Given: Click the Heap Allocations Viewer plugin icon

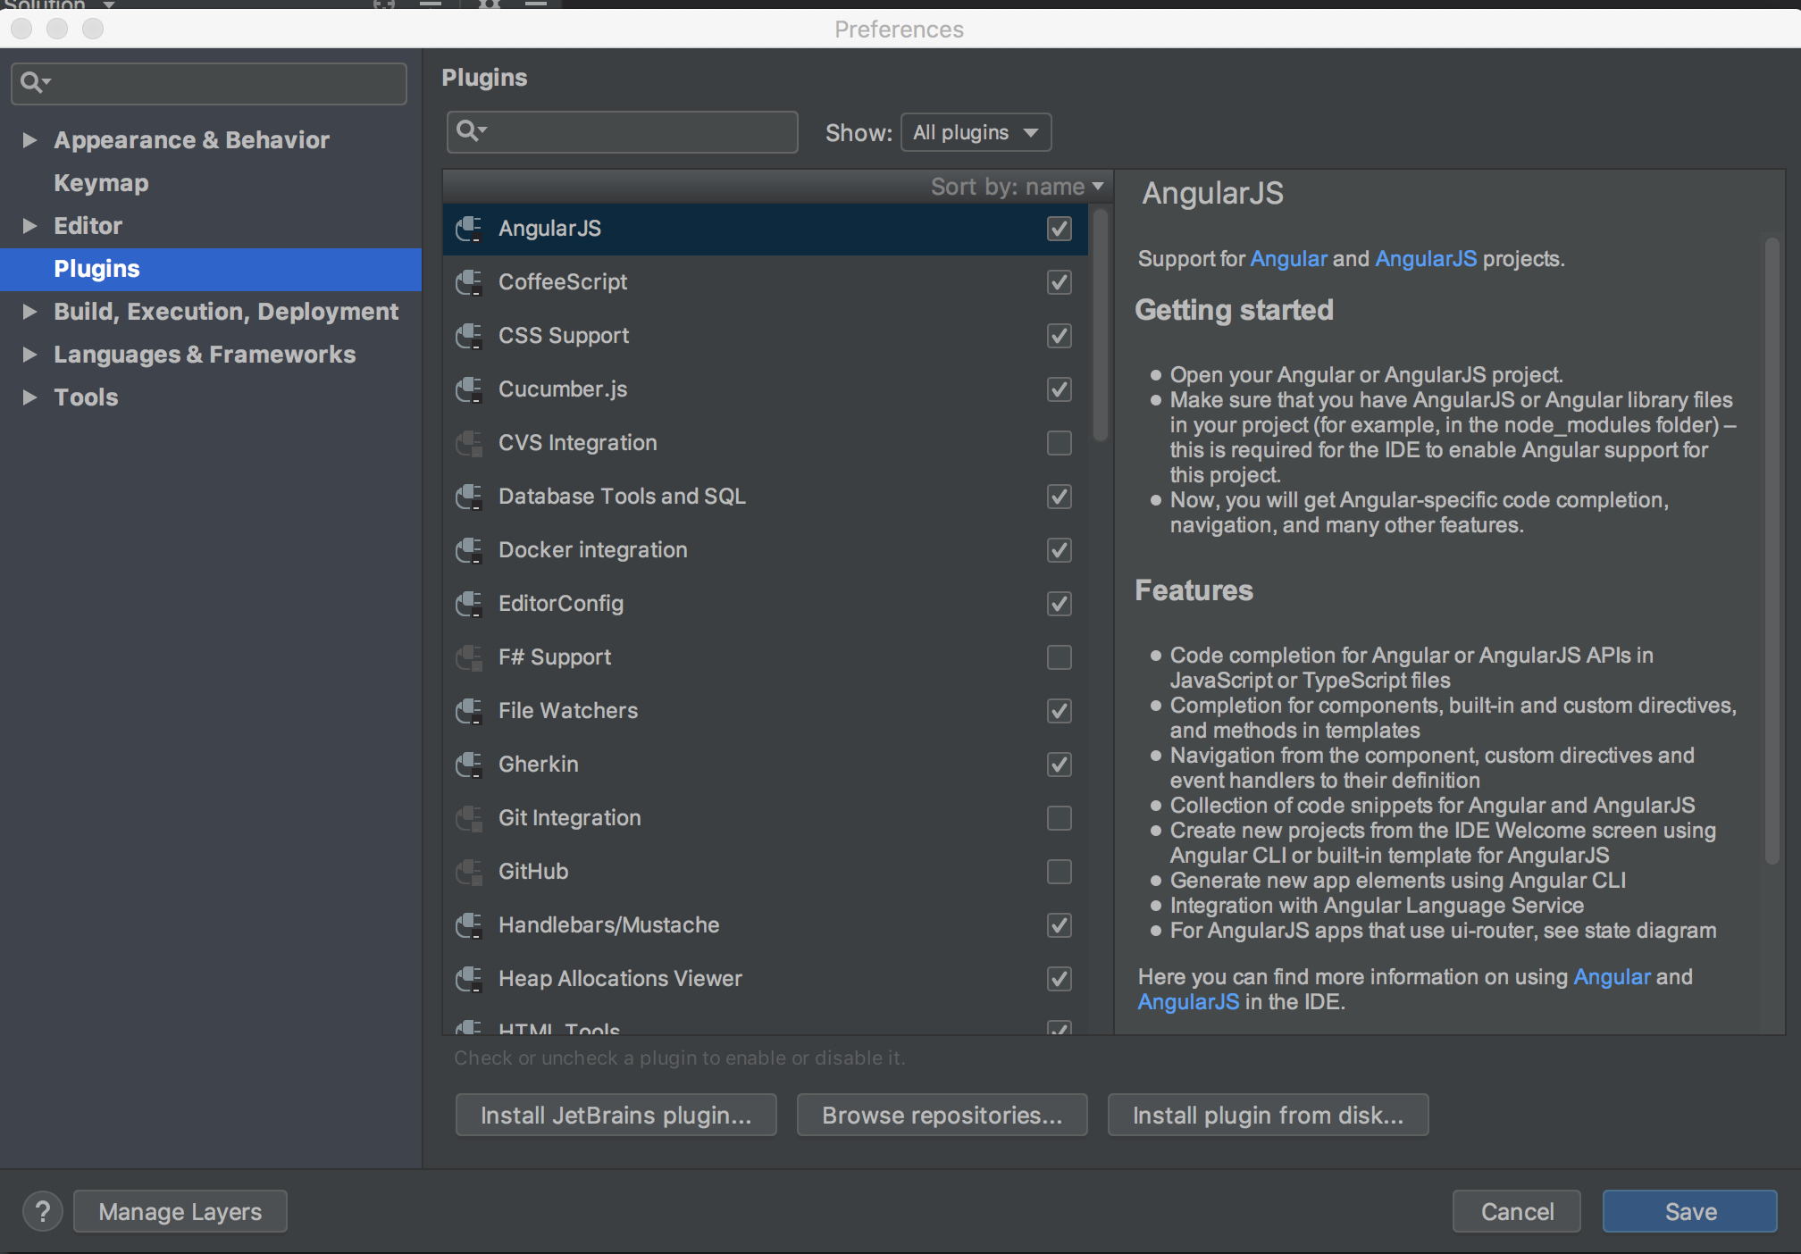Looking at the screenshot, I should point(469,979).
